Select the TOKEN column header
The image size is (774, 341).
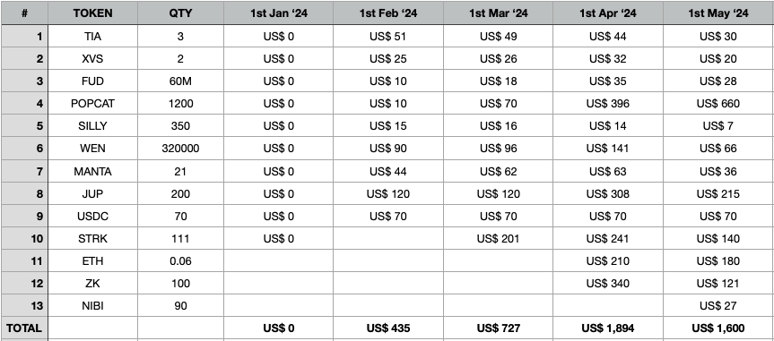pos(92,13)
